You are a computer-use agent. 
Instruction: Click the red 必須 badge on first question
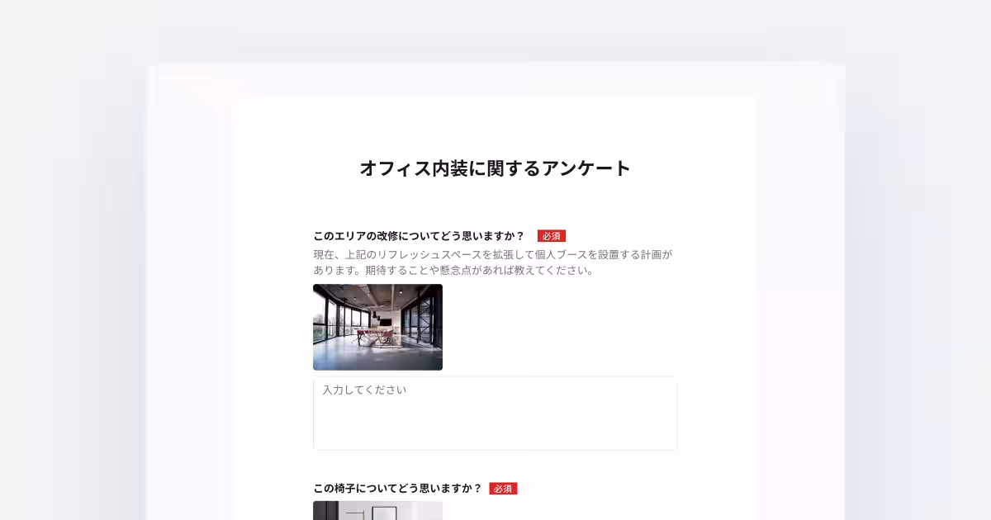click(552, 235)
